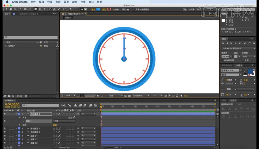Open composition mini-flowchart in timeline
This screenshot has height=149, width=259.
pyautogui.click(x=63, y=105)
